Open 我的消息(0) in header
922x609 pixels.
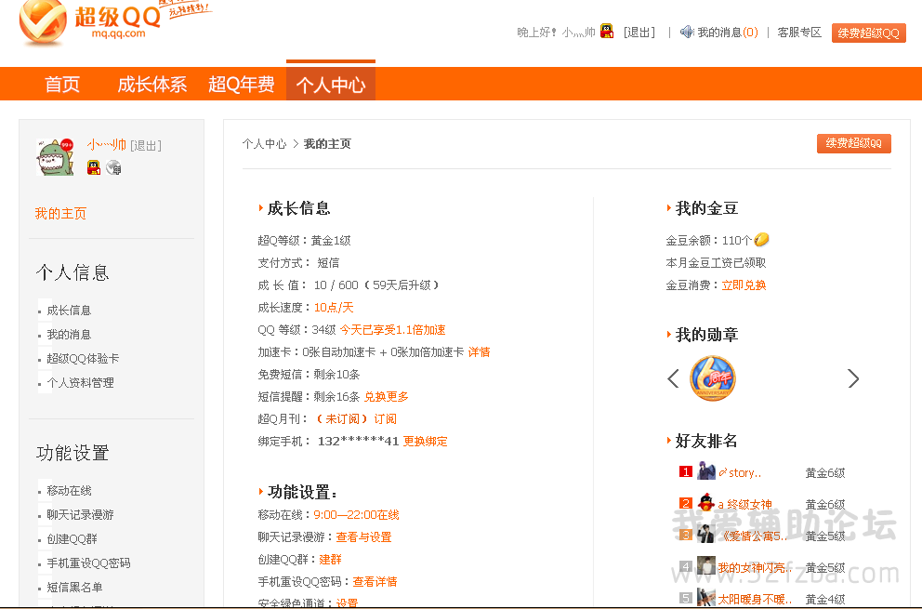(x=728, y=33)
